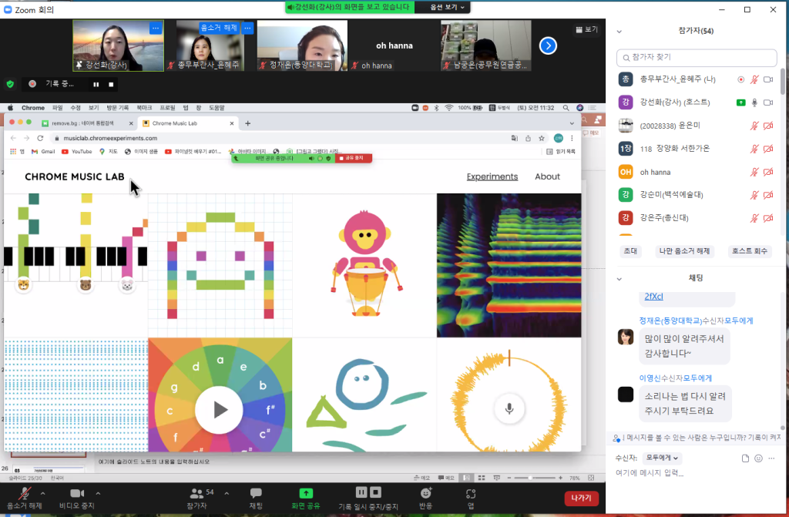
Task: Click the green 화면 공유 share screen icon
Action: point(306,492)
